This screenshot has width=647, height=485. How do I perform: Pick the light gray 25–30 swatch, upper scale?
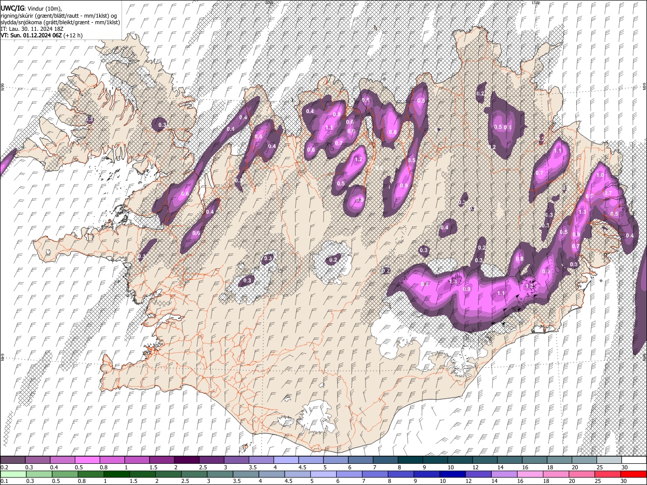click(609, 460)
